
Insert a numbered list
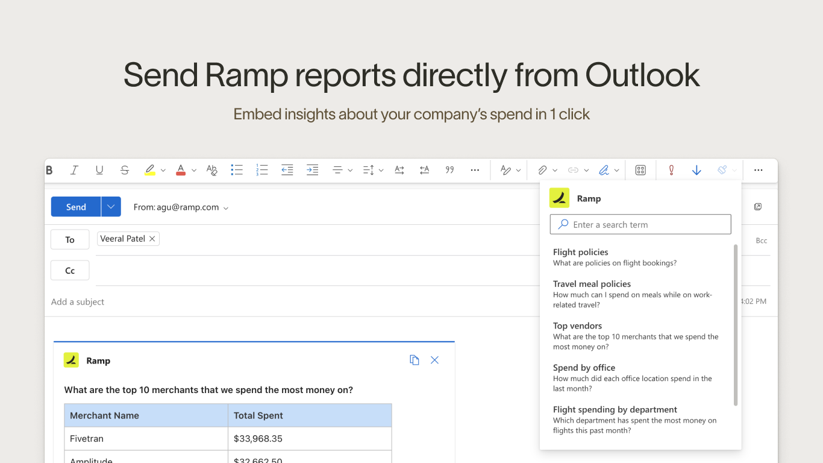[261, 171]
